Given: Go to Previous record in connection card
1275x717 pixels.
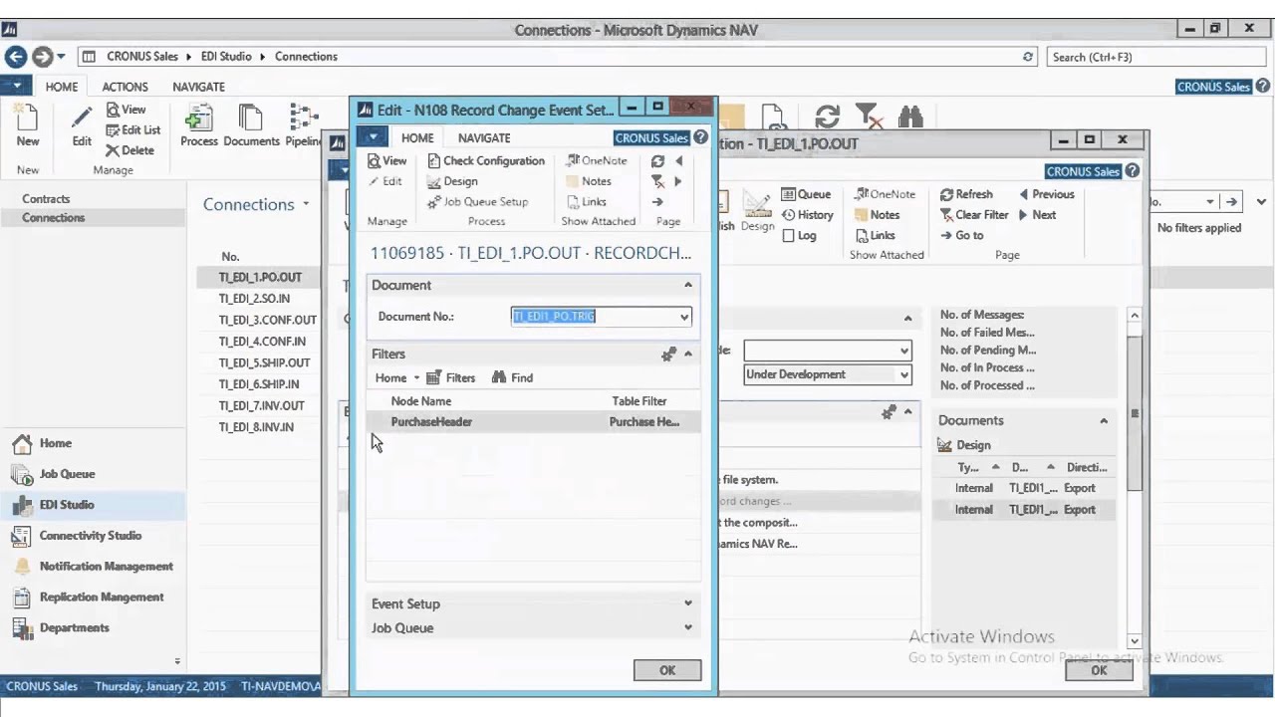Looking at the screenshot, I should point(1046,194).
